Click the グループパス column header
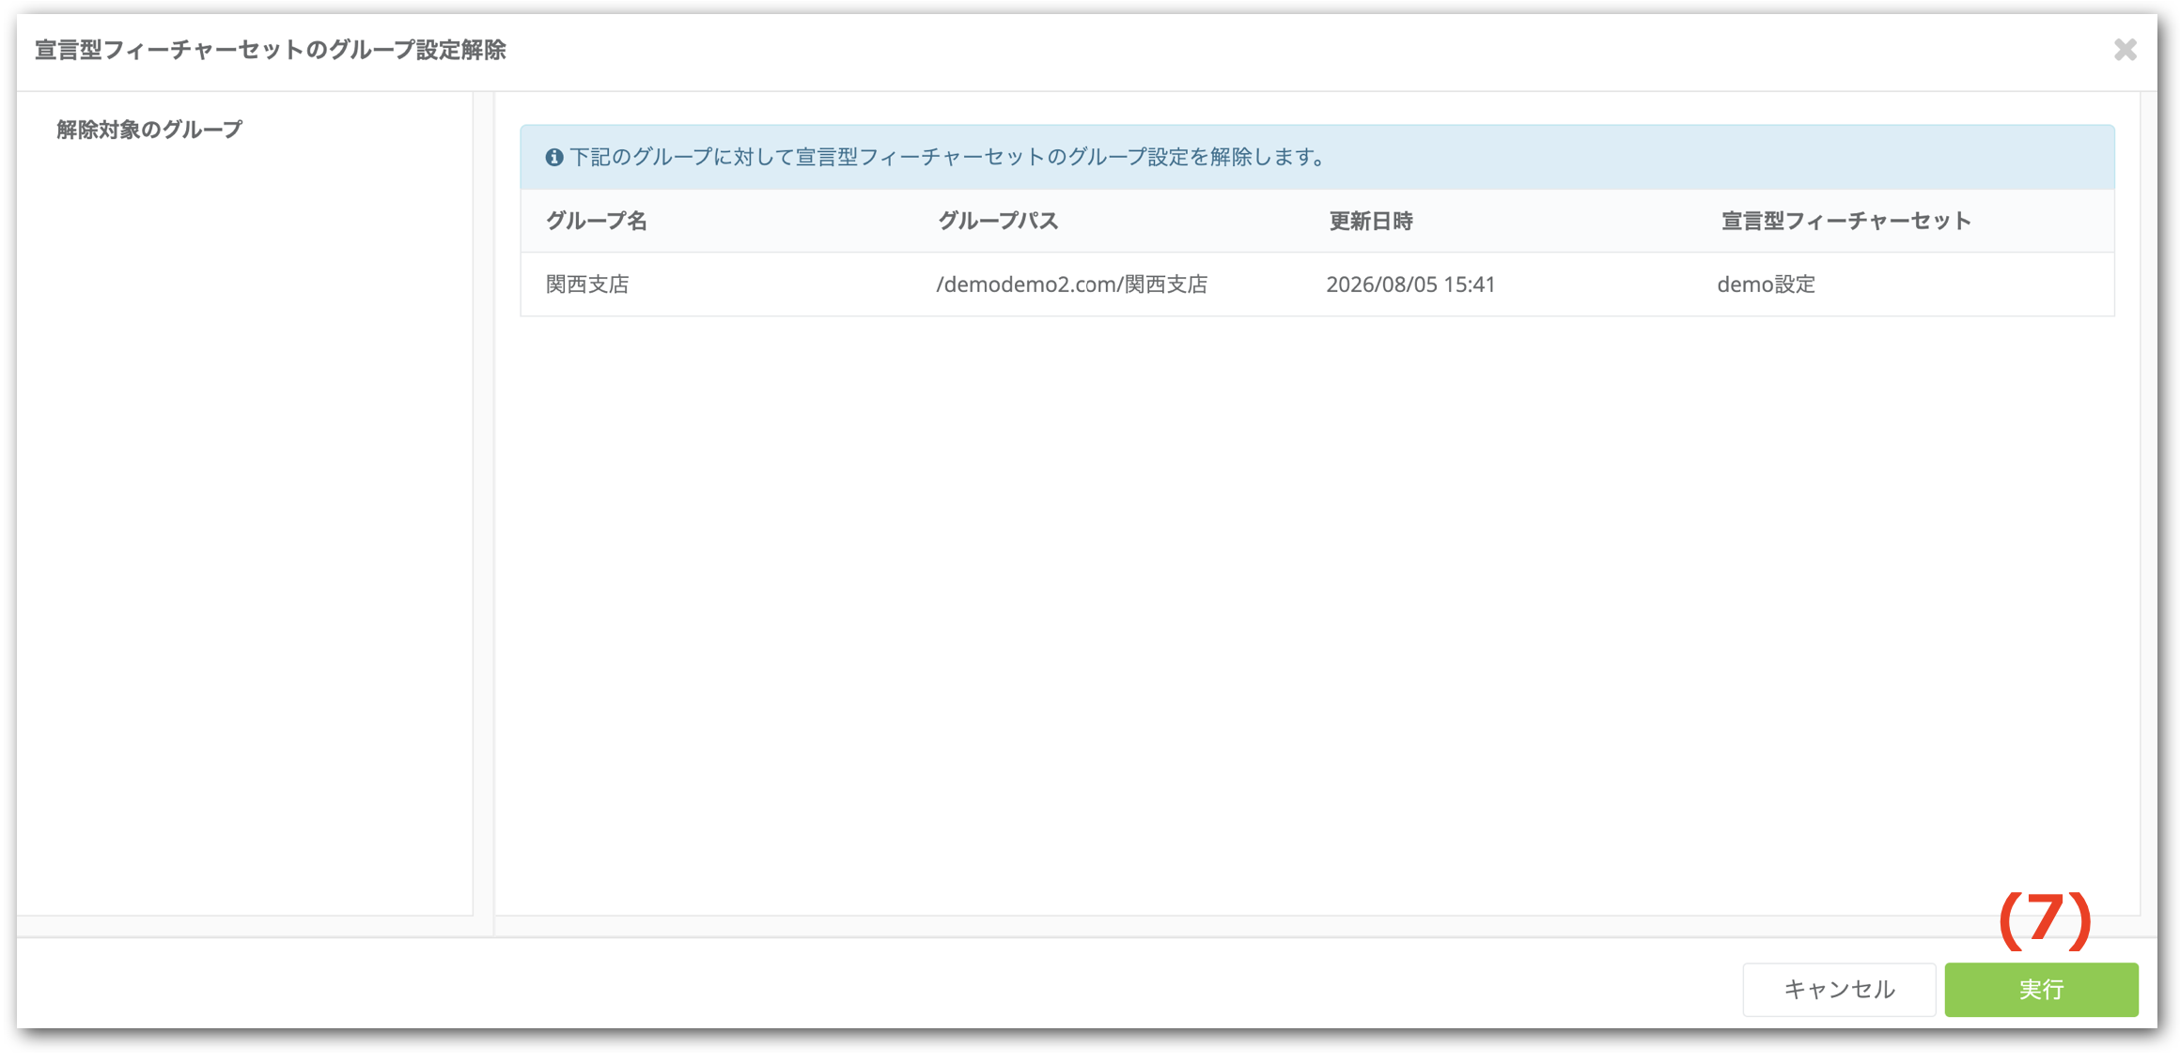The width and height of the screenshot is (2180, 1063). 998,221
